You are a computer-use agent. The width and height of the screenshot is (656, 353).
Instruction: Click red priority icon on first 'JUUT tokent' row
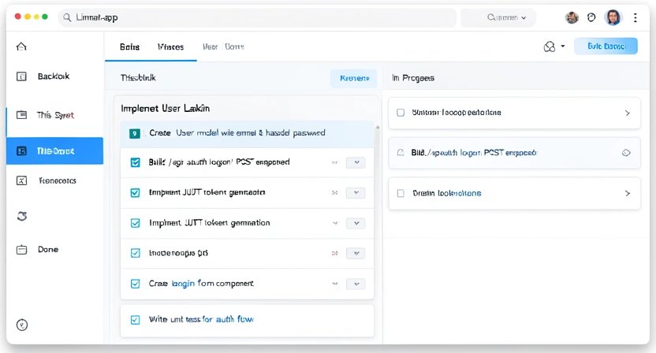pyautogui.click(x=334, y=192)
